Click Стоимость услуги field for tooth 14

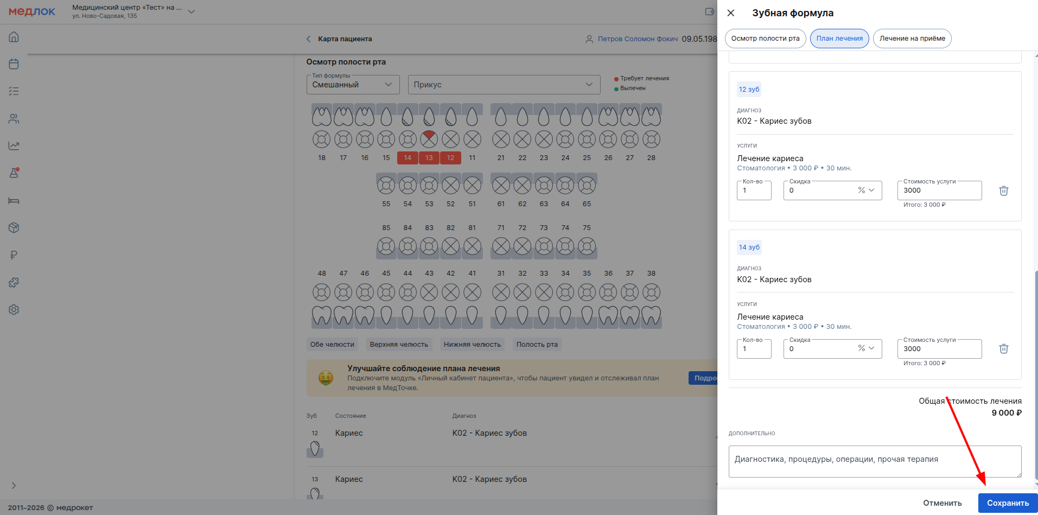point(939,349)
